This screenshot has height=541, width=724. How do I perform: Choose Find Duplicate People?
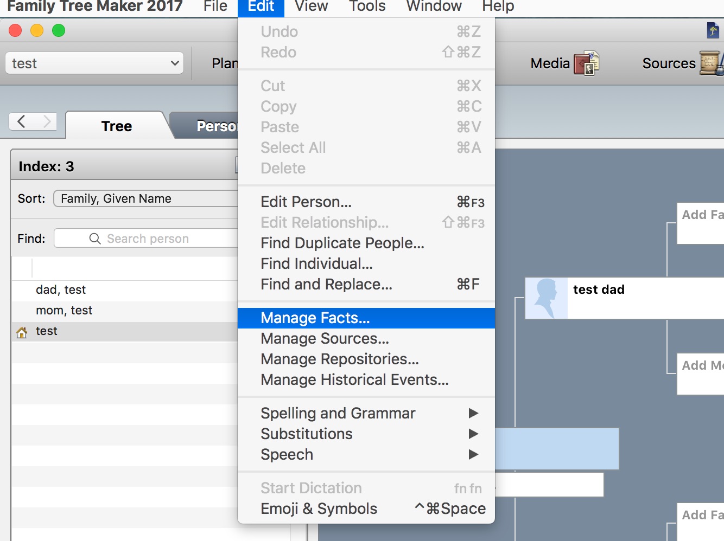342,243
